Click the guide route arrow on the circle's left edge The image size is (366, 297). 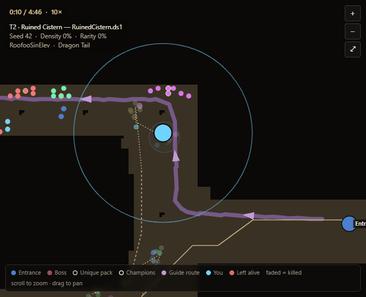86,99
